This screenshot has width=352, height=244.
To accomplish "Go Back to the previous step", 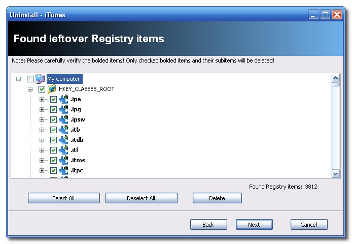I will pyautogui.click(x=208, y=224).
